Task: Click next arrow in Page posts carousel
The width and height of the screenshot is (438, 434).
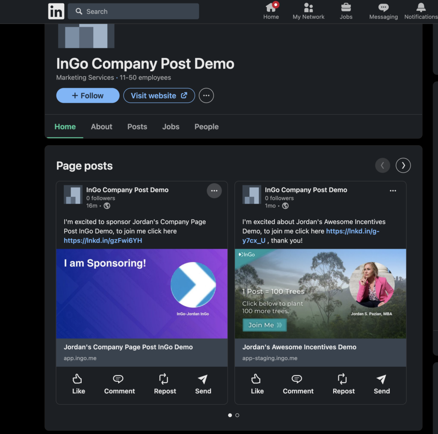Action: point(403,166)
